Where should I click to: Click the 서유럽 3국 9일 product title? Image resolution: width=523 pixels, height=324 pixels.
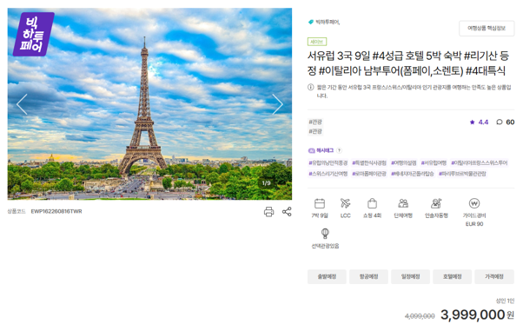point(408,63)
